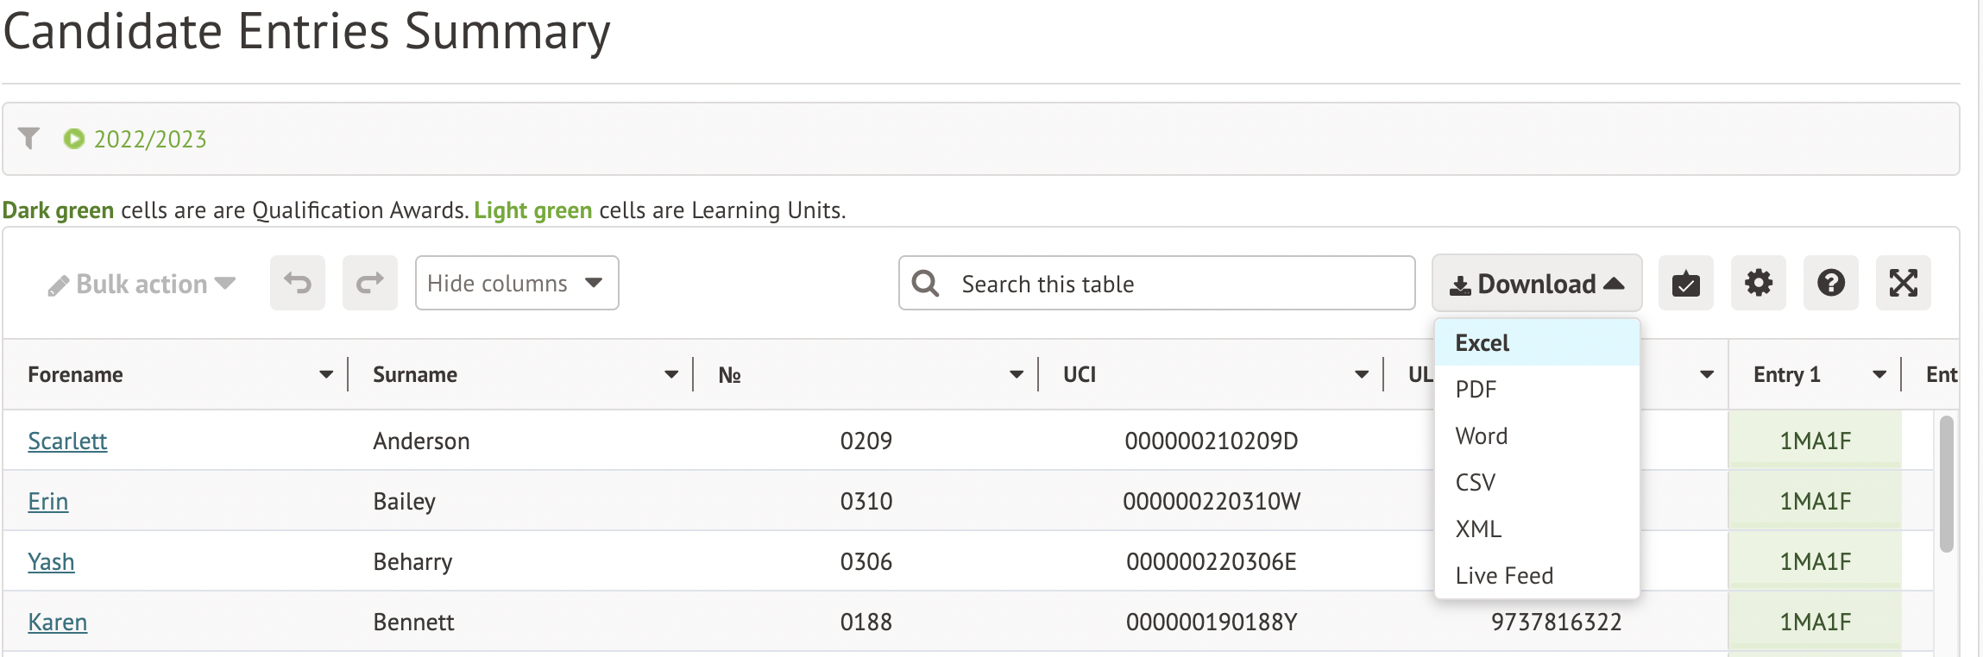This screenshot has height=657, width=1983.
Task: Click the filter funnel icon
Action: tap(29, 139)
